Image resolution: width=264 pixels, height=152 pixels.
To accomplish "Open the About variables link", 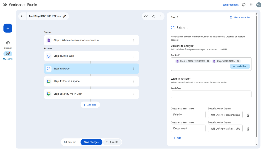I will tap(240, 17).
